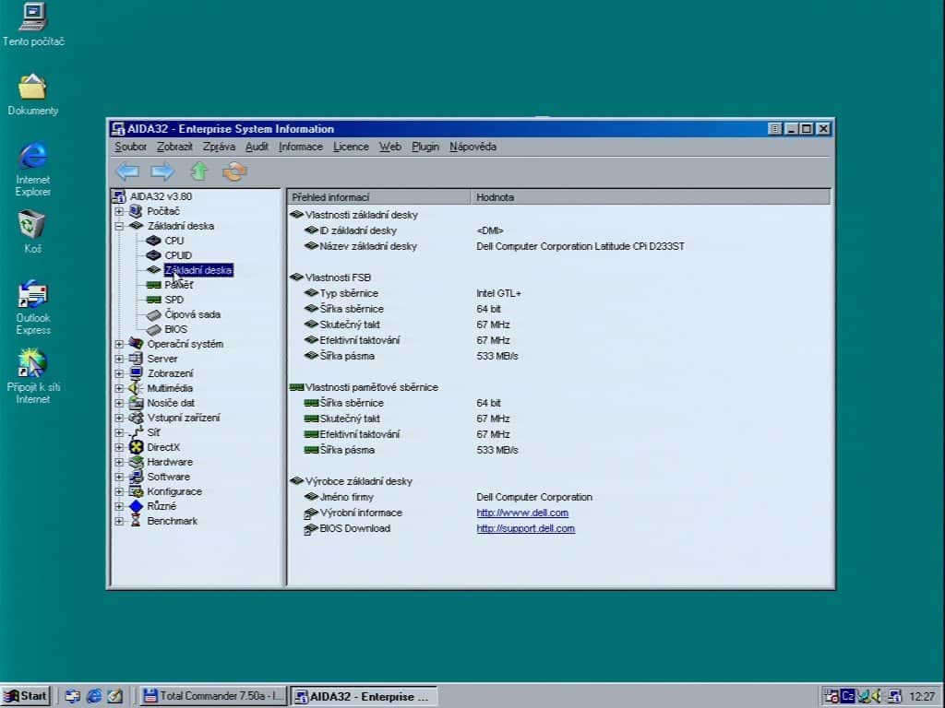945x708 pixels.
Task: Select the Název základní desky row
Action: [x=558, y=246]
